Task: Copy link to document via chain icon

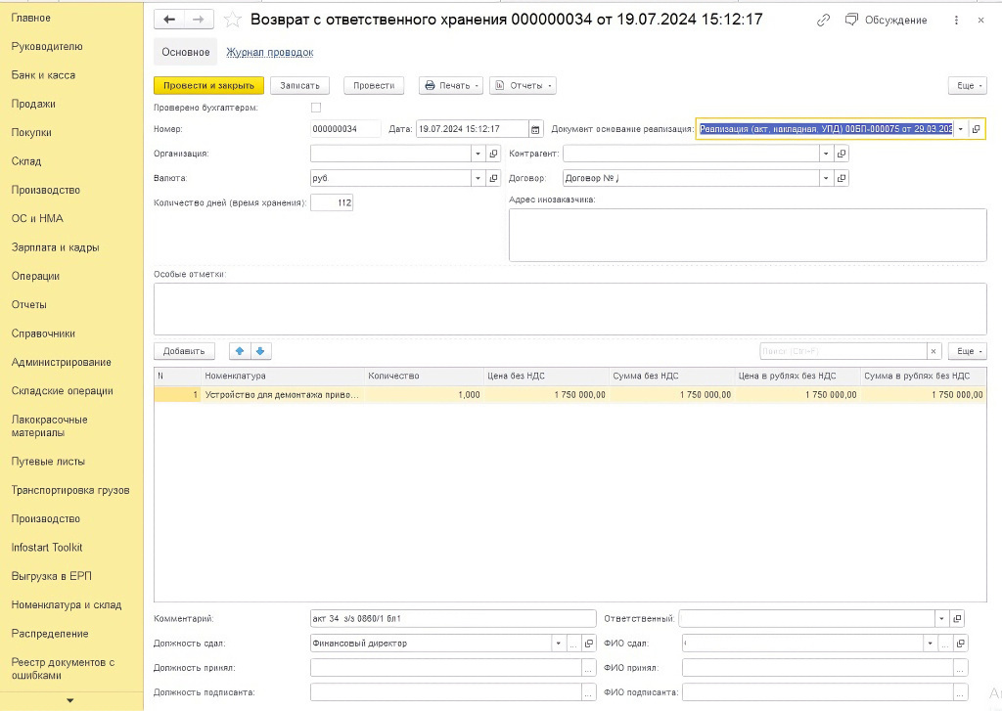Action: [x=823, y=20]
